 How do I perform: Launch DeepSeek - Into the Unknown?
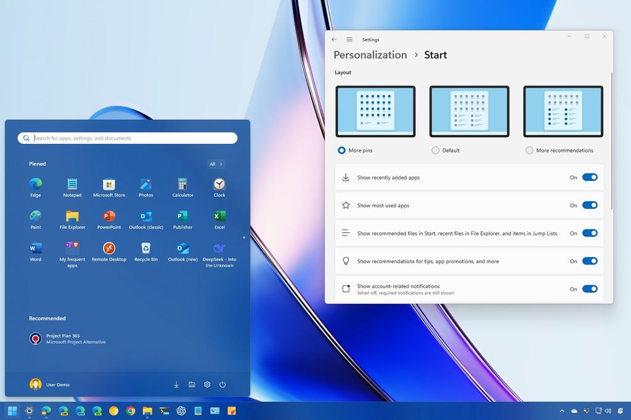219,248
